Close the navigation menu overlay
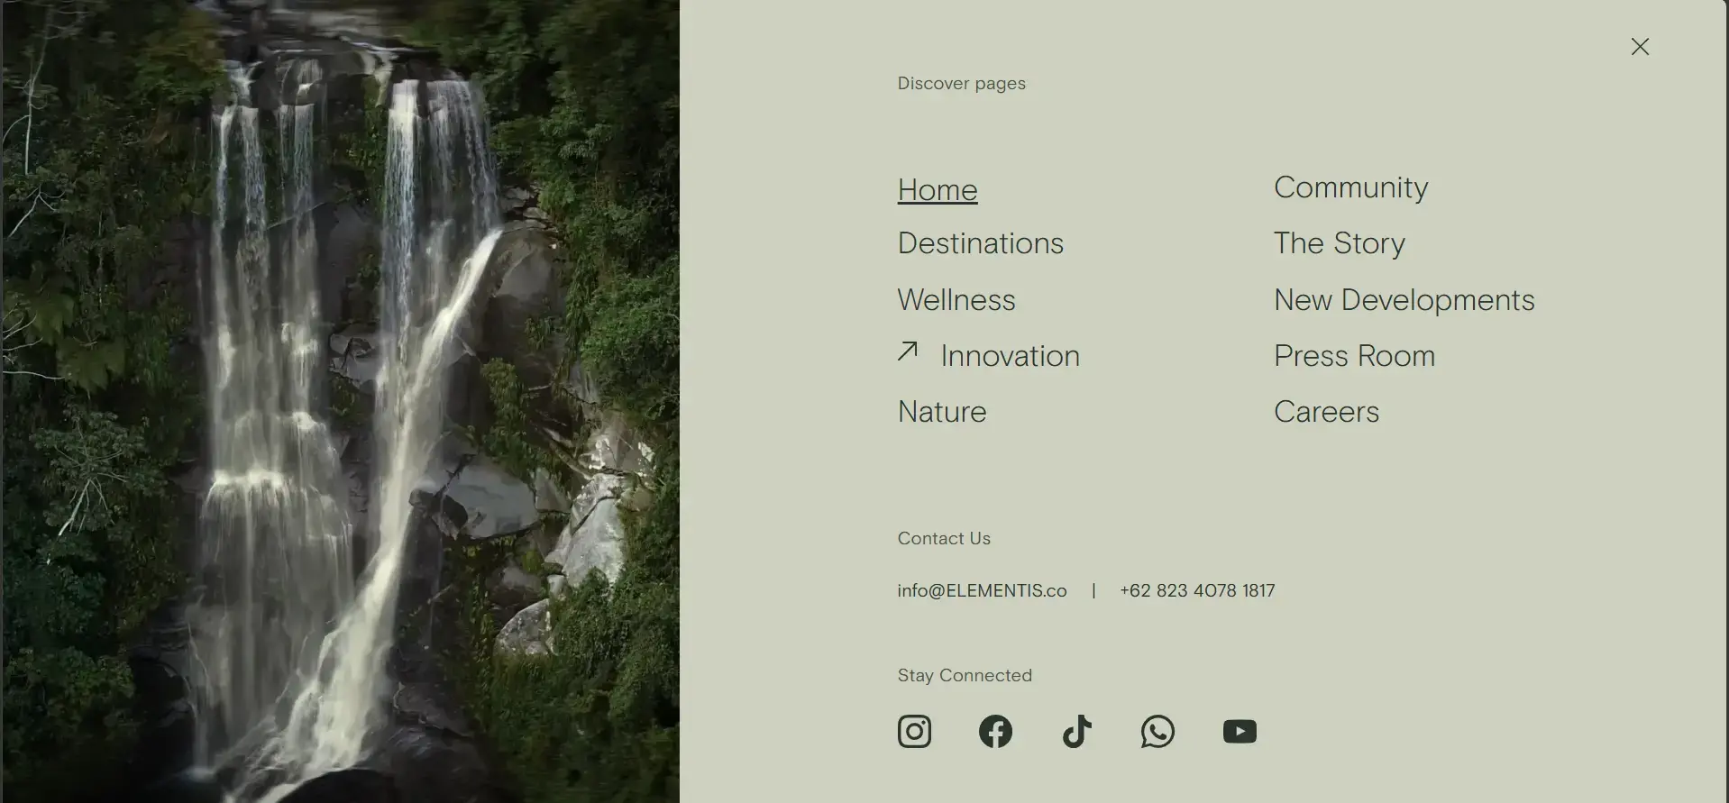Screen dimensions: 1729x803 coord(1640,47)
